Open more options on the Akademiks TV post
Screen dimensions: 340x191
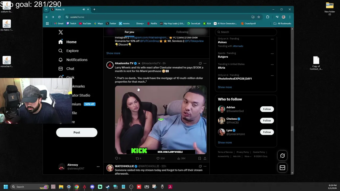pyautogui.click(x=205, y=63)
